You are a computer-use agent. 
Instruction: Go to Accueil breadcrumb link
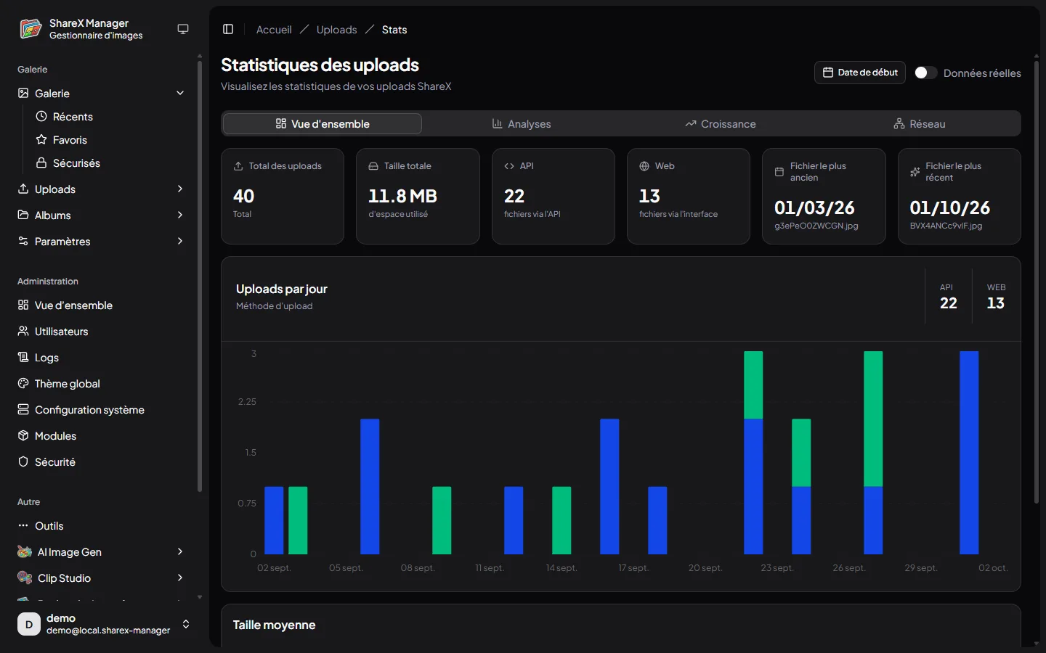point(274,30)
